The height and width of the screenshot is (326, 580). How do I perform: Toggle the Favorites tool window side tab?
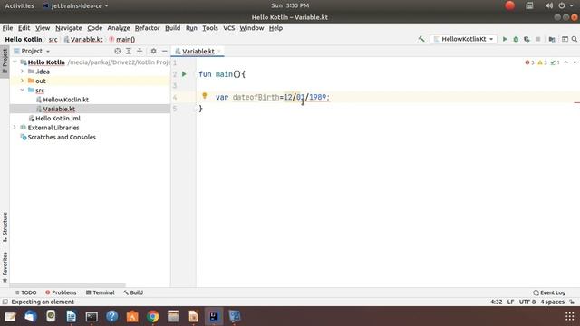(5, 267)
